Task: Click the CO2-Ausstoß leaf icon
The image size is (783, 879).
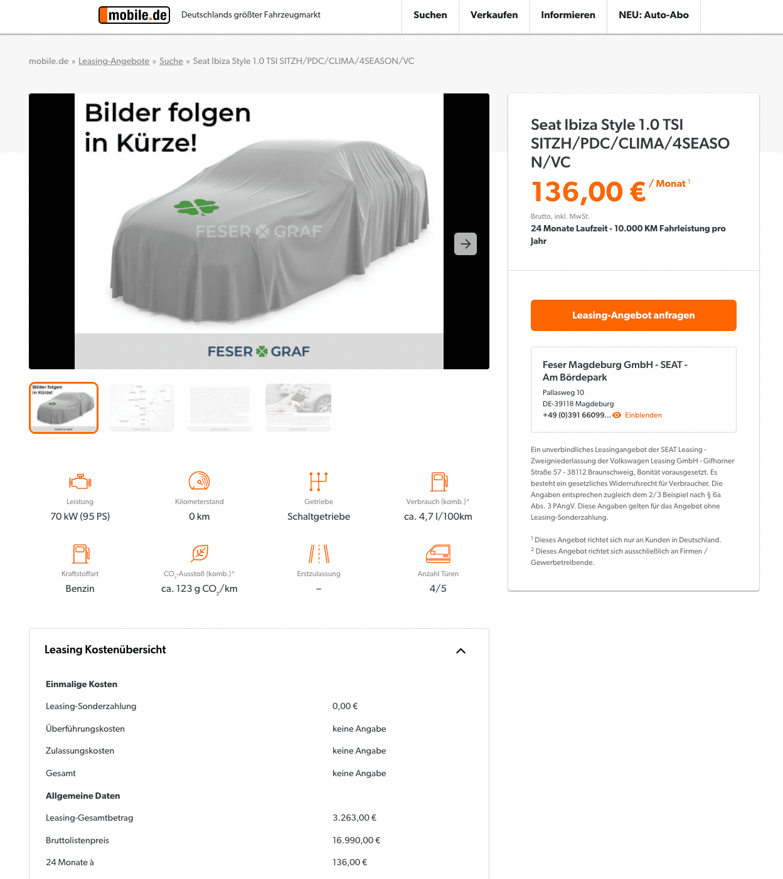Action: click(200, 554)
